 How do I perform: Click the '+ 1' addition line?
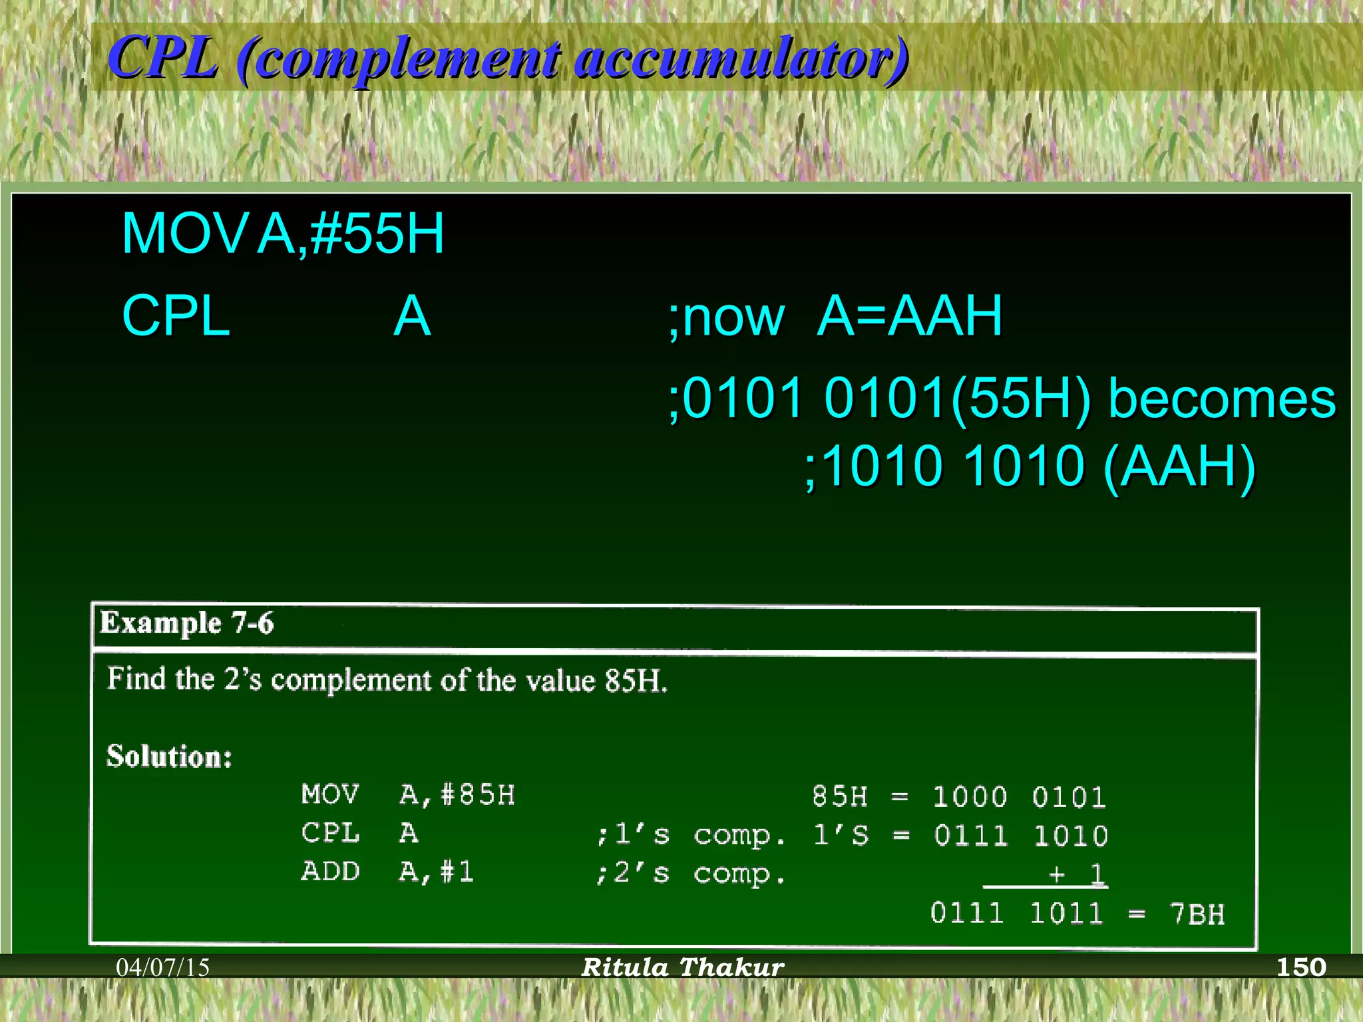point(1077,874)
